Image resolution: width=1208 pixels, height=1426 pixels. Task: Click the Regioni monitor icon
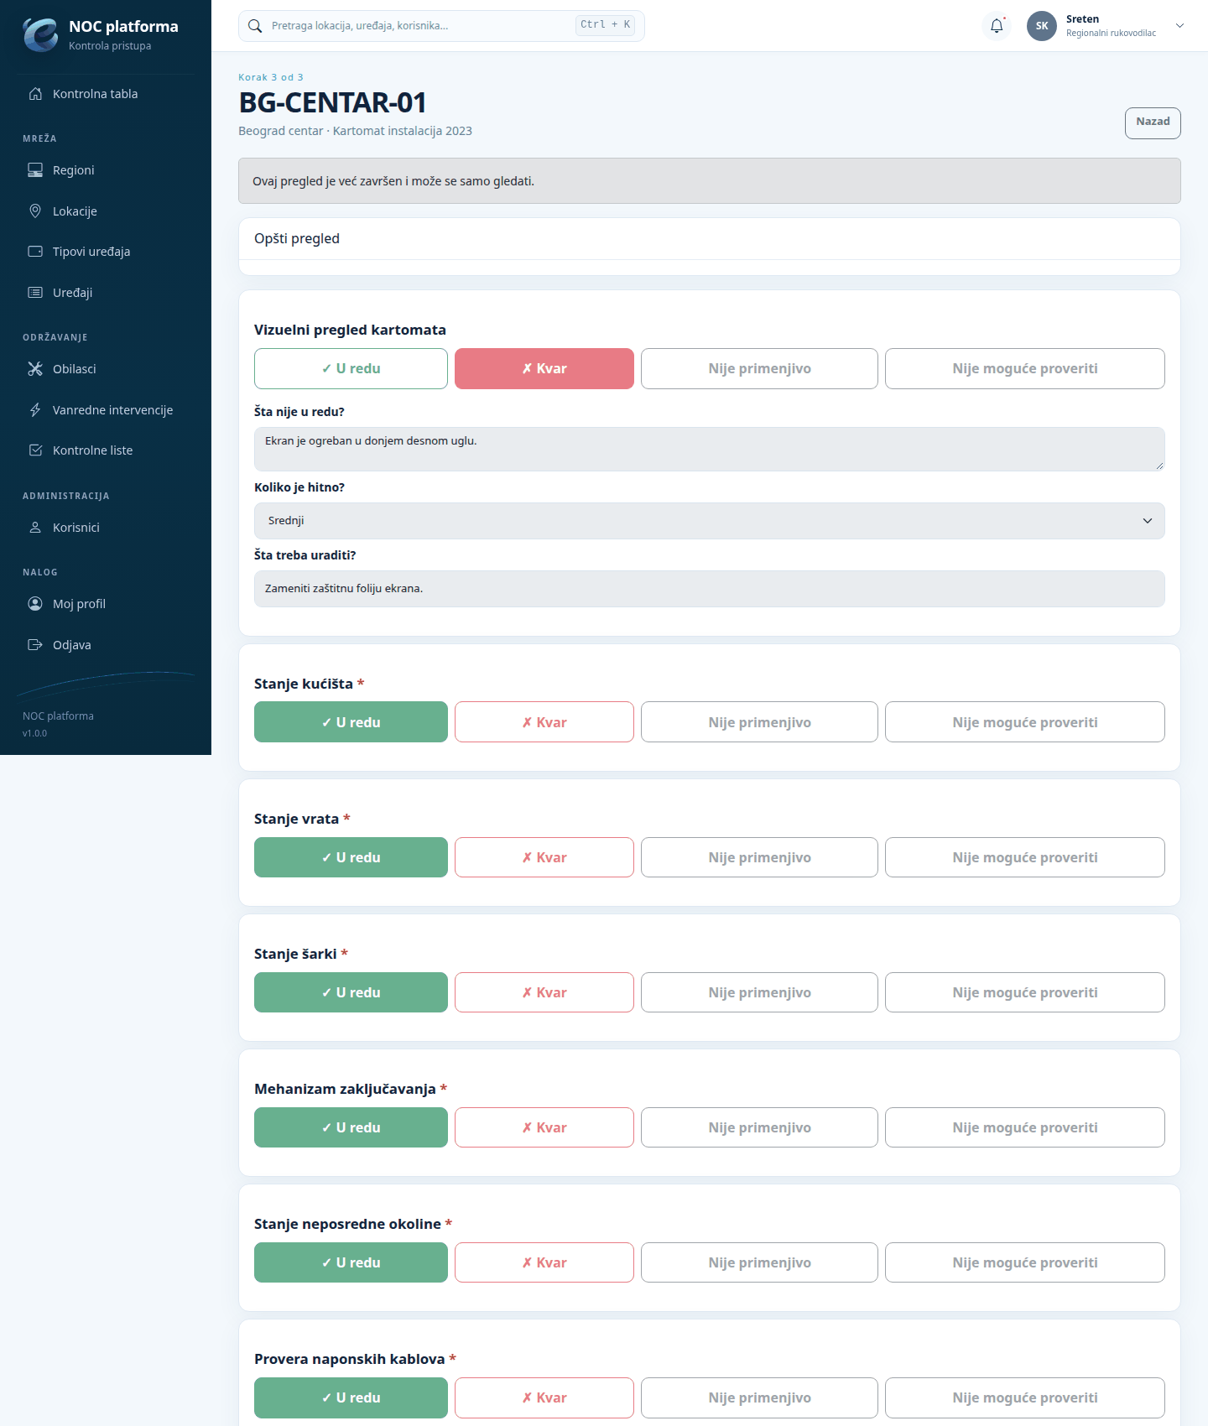coord(35,170)
